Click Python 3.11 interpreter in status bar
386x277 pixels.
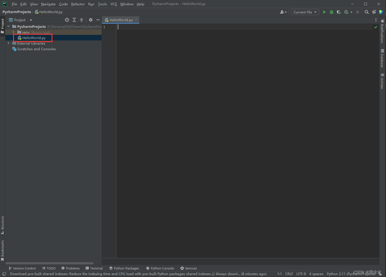[351, 274]
